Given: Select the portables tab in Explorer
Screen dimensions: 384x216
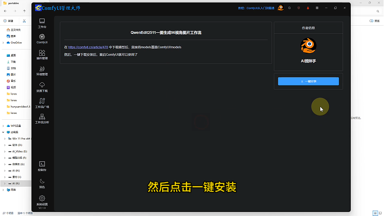Looking at the screenshot, I should tap(13, 3).
